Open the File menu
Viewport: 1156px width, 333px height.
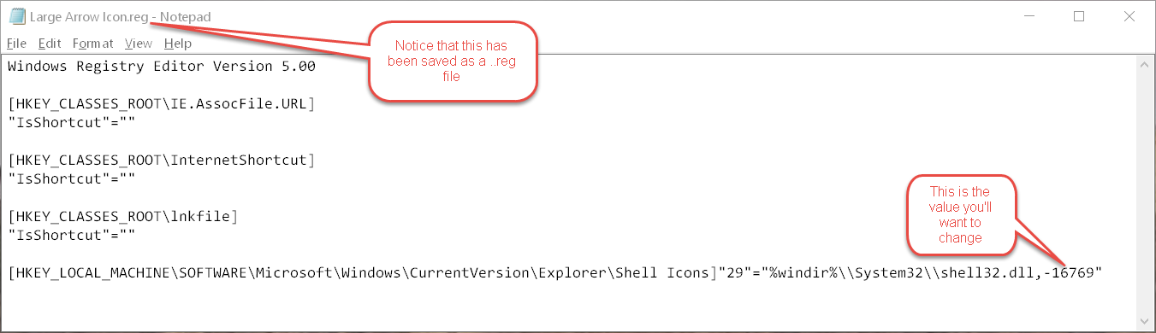16,44
